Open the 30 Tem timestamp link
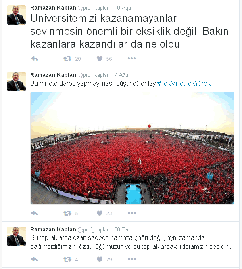This screenshot has height=269, width=242. click(x=123, y=229)
